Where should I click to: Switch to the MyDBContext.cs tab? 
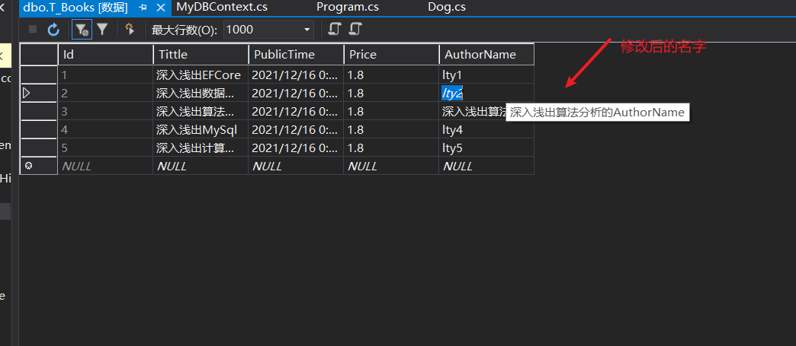click(x=222, y=8)
